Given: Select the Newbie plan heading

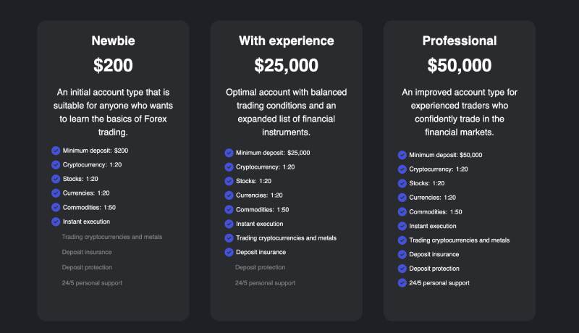Looking at the screenshot, I should 113,41.
